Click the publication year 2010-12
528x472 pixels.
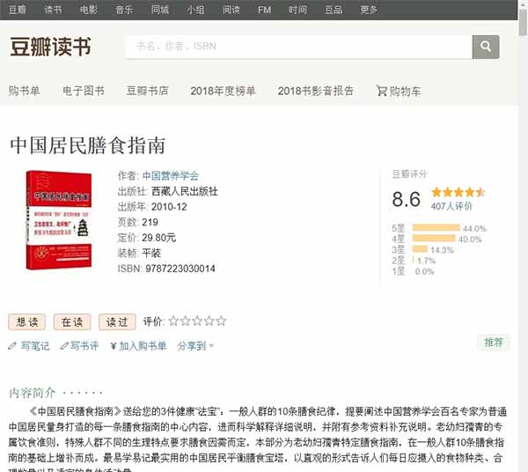169,207
